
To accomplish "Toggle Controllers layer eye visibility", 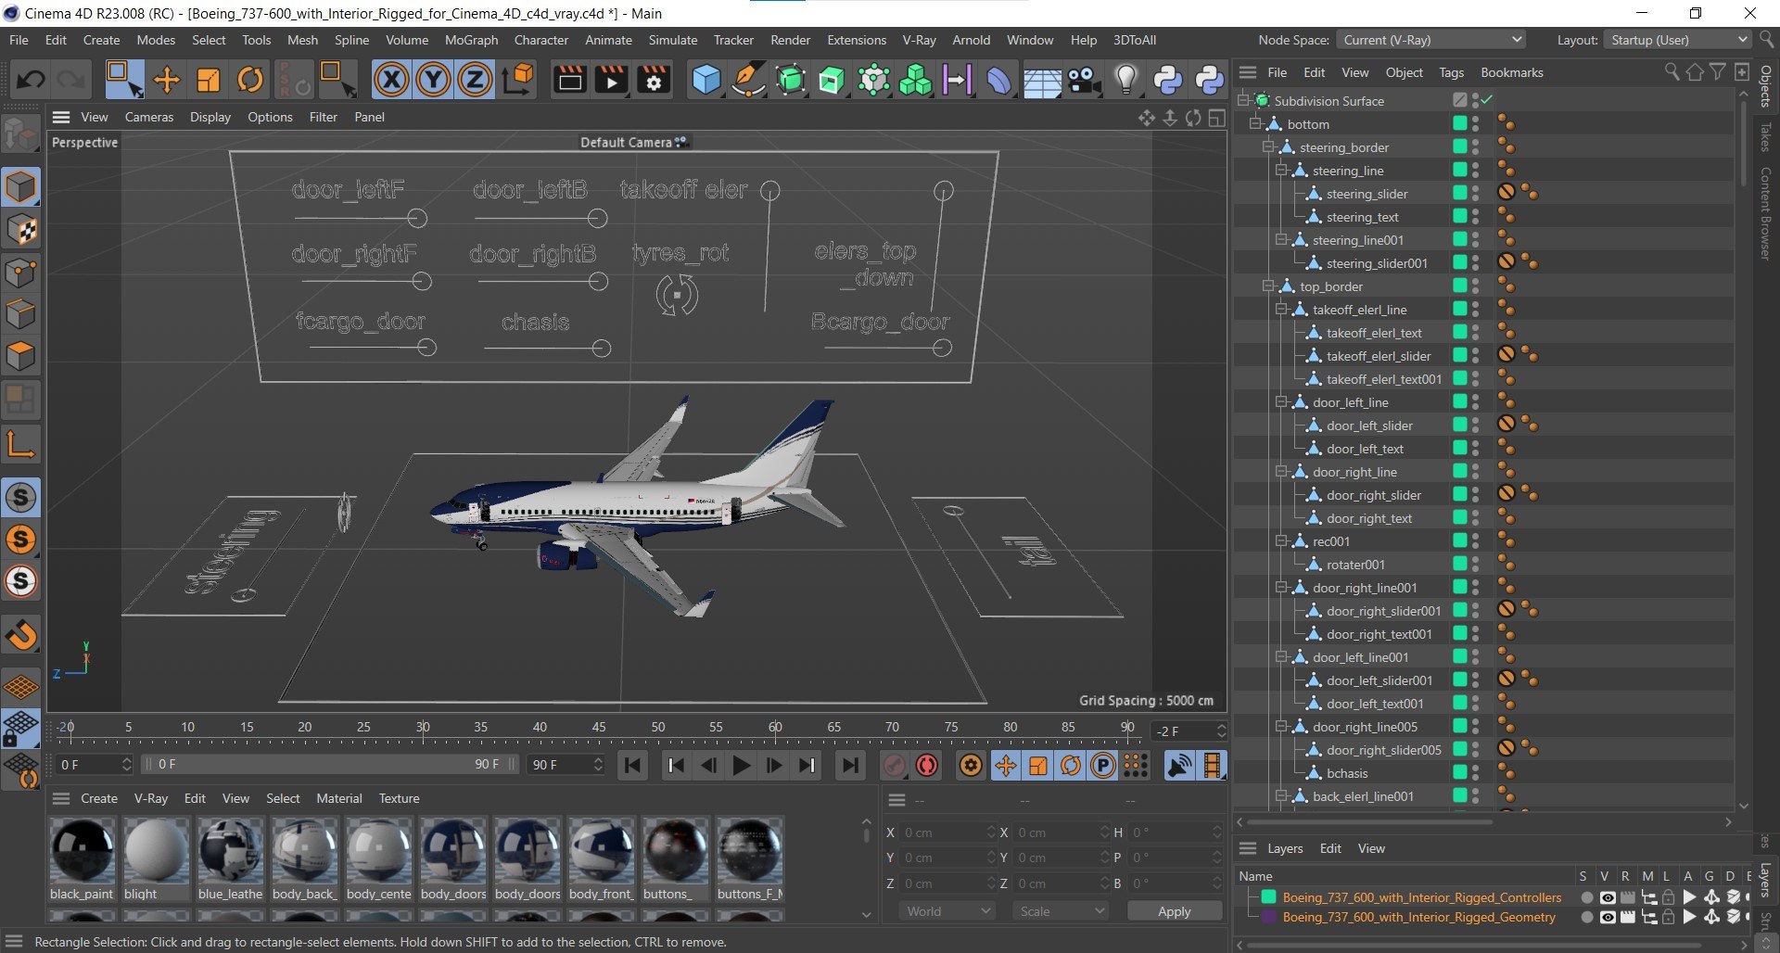I will coord(1608,897).
